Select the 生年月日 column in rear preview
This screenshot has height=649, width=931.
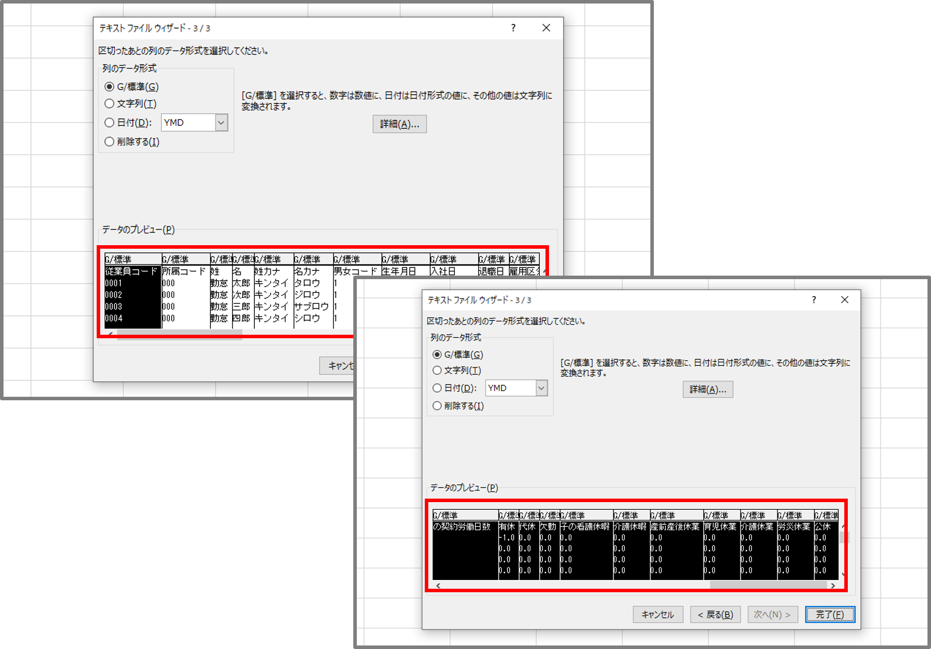(x=398, y=272)
